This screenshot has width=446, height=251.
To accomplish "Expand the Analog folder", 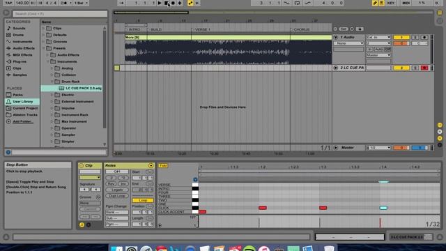I will [52, 68].
